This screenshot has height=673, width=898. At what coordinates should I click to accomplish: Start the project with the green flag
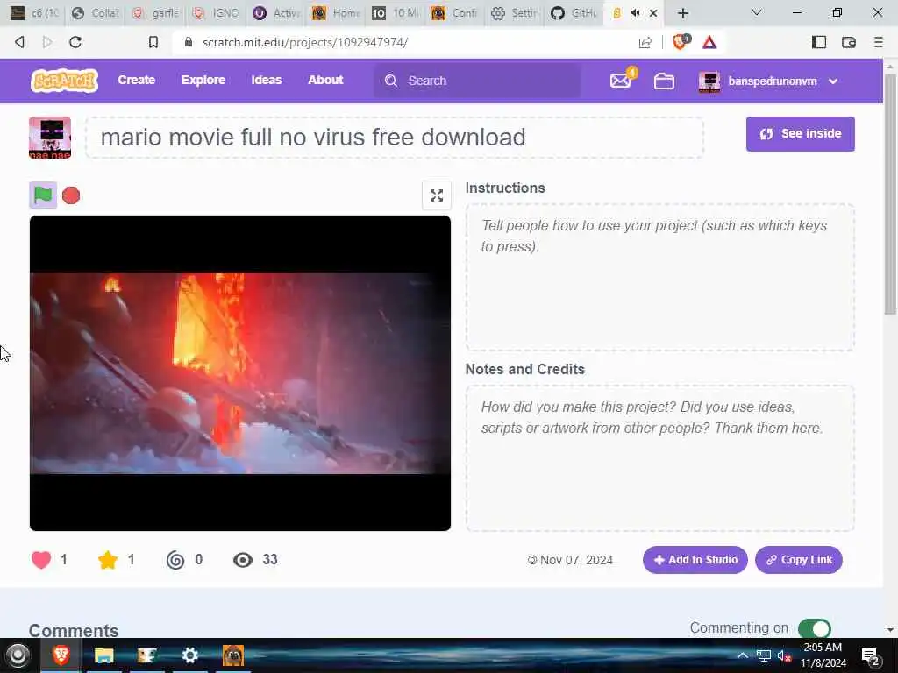pyautogui.click(x=43, y=195)
